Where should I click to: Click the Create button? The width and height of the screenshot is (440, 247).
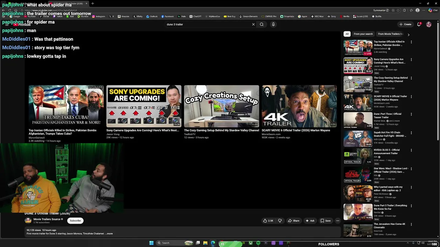pos(405,24)
